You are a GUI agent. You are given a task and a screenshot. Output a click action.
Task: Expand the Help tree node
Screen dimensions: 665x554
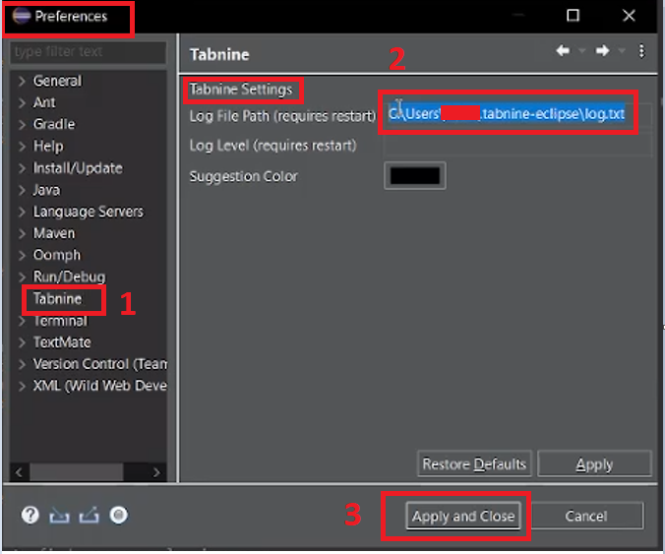point(22,147)
